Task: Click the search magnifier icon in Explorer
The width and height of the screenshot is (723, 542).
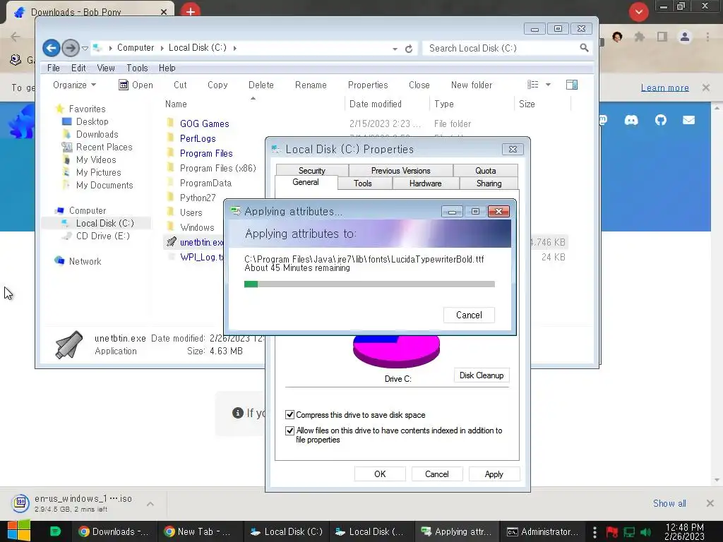Action: (584, 48)
